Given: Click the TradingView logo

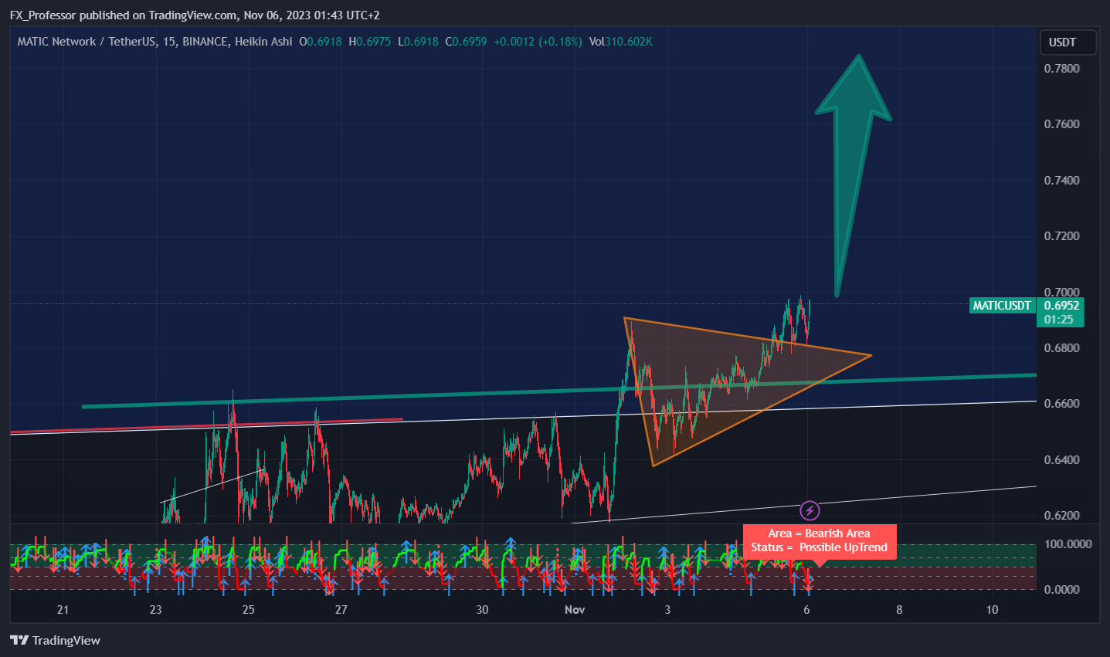Looking at the screenshot, I should click(55, 640).
